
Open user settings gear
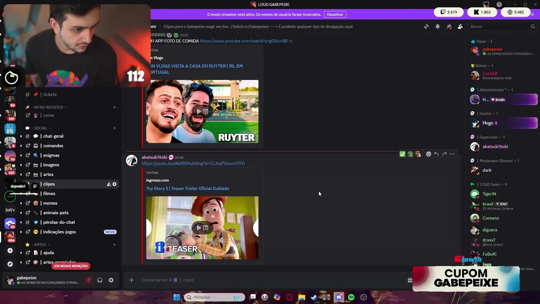[111, 280]
